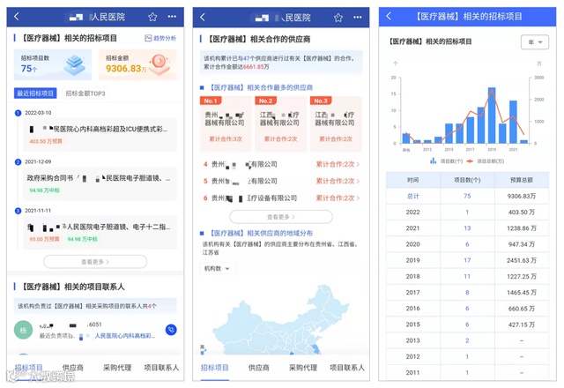Image resolution: width=564 pixels, height=388 pixels.
Task: Tap supplier total amount 6661.85万 text
Action: [x=256, y=67]
